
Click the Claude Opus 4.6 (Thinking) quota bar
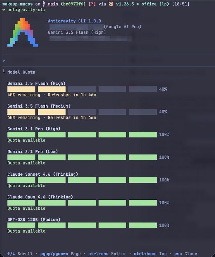[x=82, y=203]
